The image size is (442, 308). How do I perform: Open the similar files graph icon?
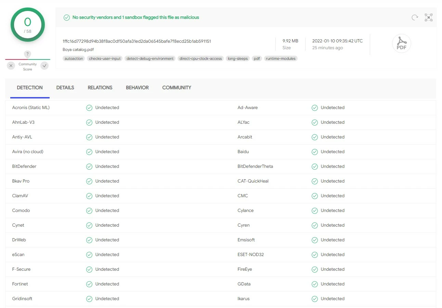[429, 17]
